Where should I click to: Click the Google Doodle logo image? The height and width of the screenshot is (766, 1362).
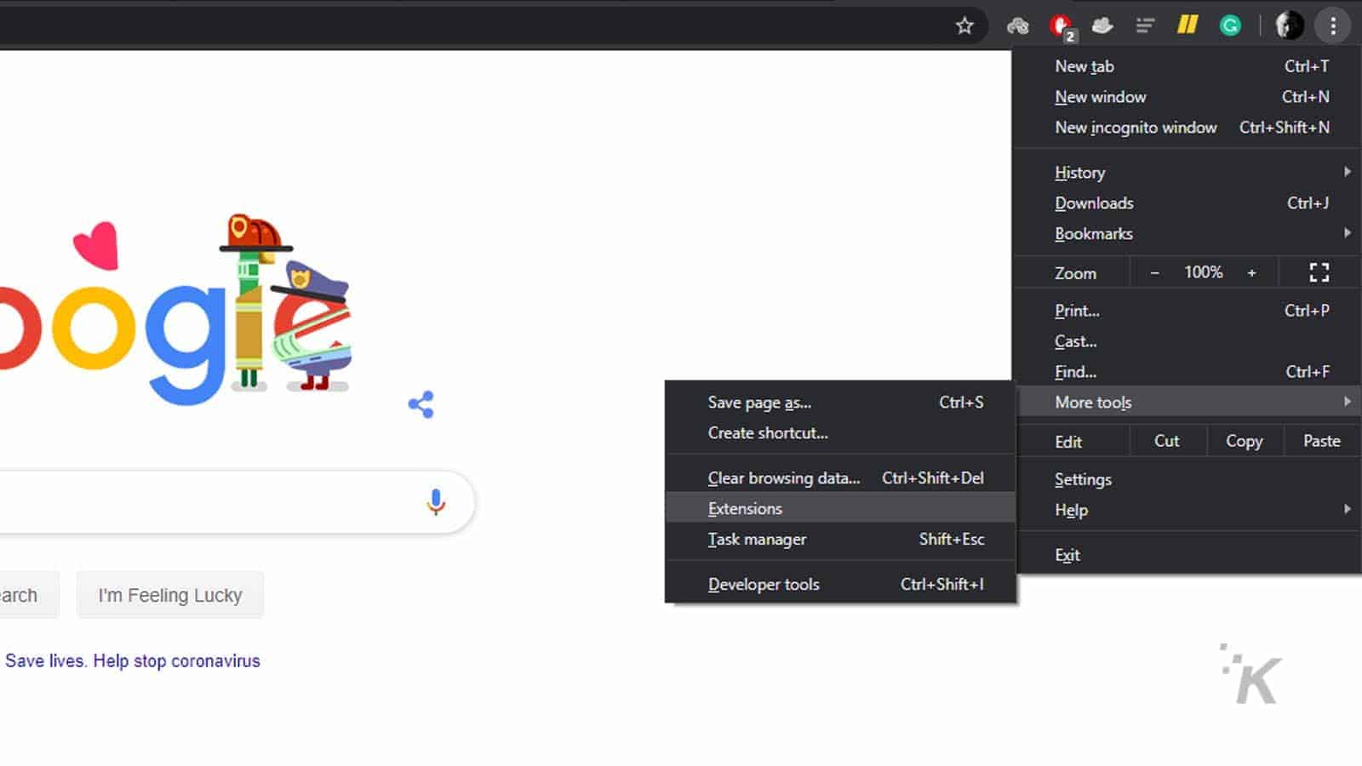click(175, 311)
